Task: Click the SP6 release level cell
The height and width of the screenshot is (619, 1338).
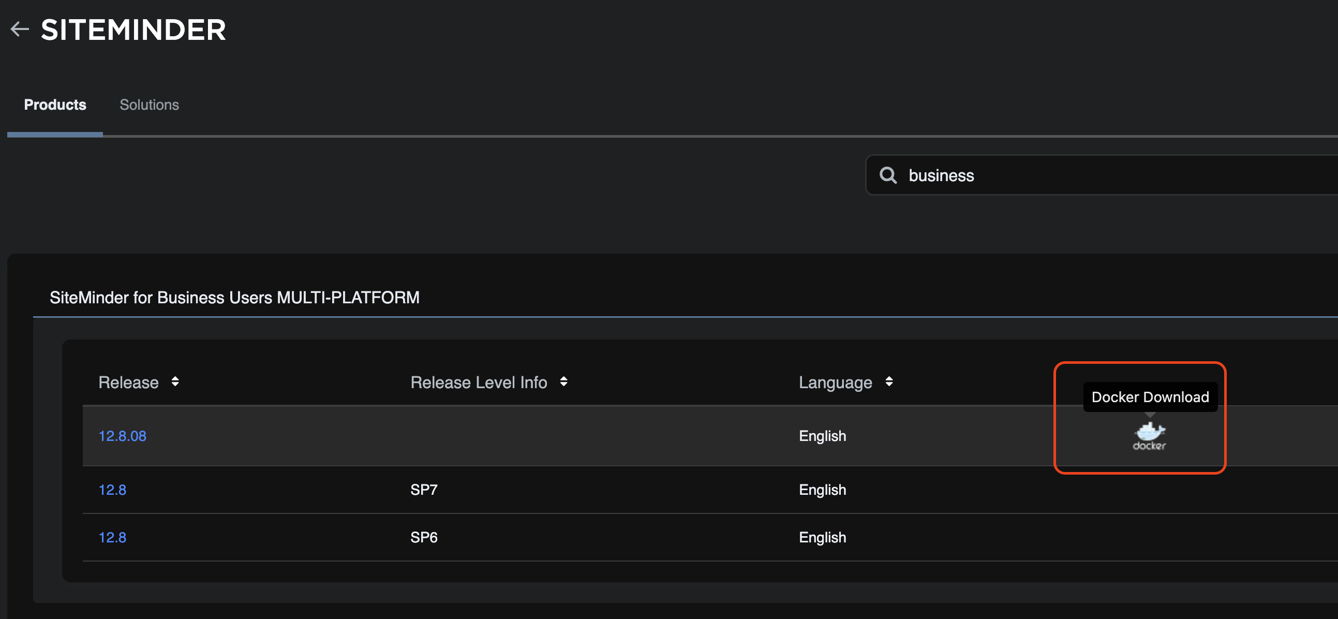Action: (424, 537)
